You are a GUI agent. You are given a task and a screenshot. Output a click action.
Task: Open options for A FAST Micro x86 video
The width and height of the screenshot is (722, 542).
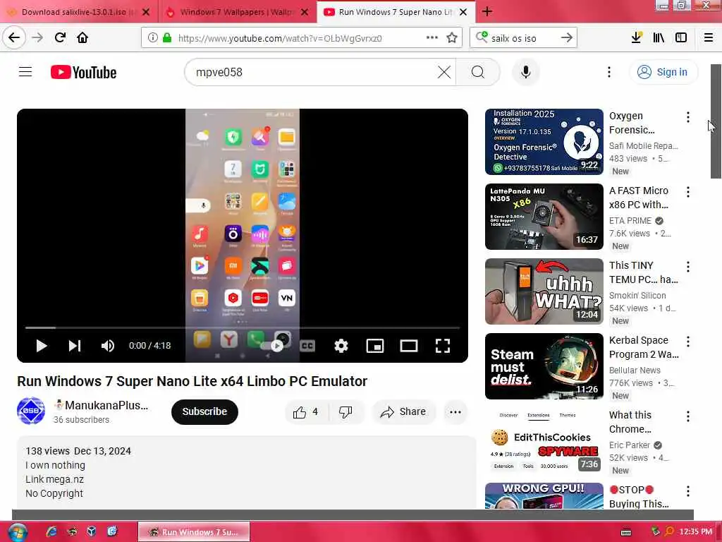(688, 192)
